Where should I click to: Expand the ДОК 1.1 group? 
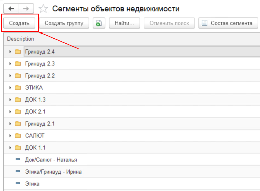[10, 148]
